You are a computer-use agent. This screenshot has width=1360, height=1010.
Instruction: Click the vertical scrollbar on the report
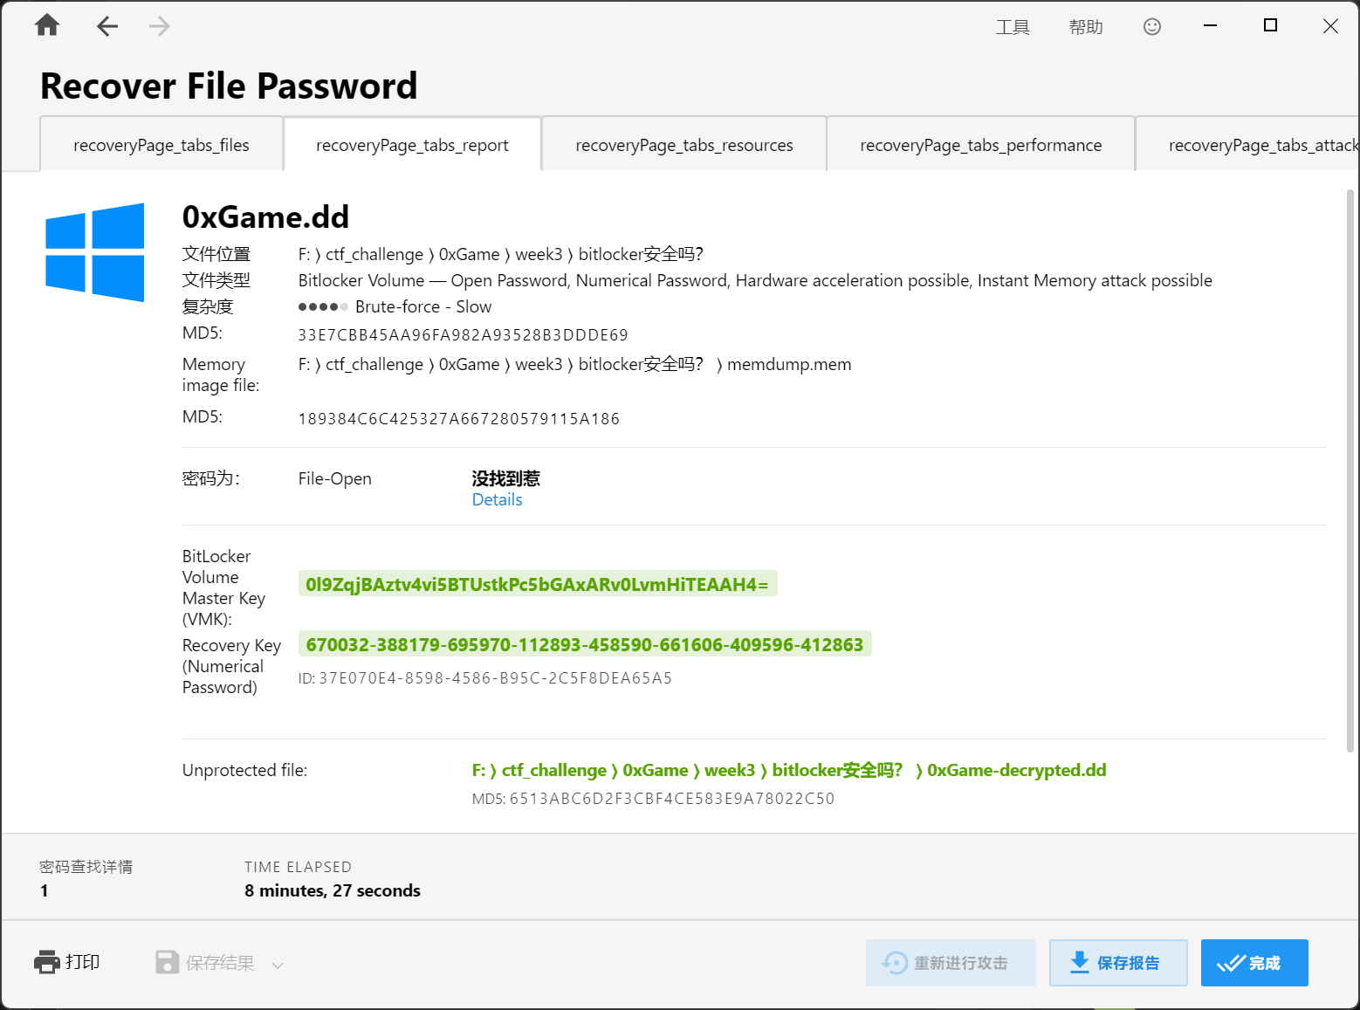coord(1350,471)
